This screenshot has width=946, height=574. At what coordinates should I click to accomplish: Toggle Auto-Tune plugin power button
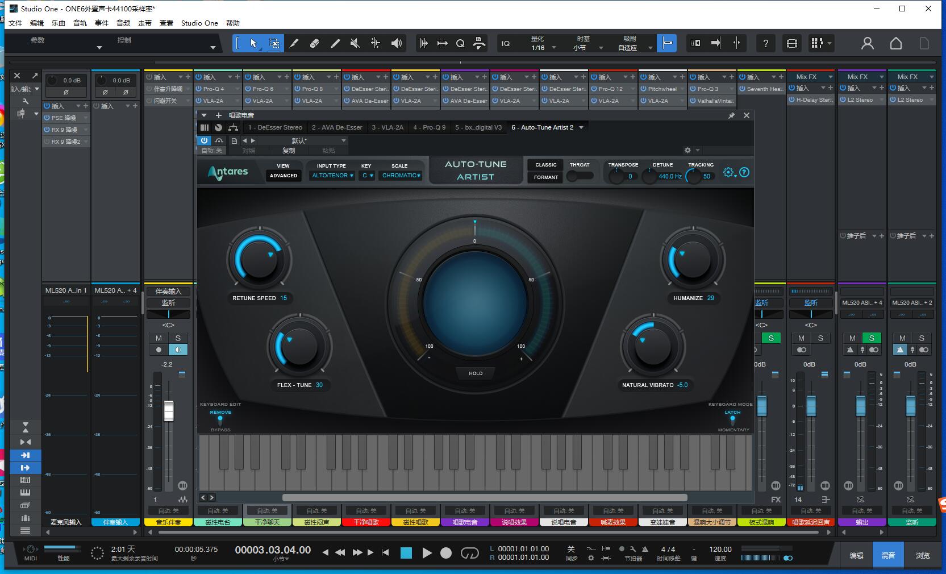point(204,140)
